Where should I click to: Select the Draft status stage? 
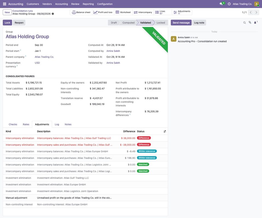(x=114, y=23)
